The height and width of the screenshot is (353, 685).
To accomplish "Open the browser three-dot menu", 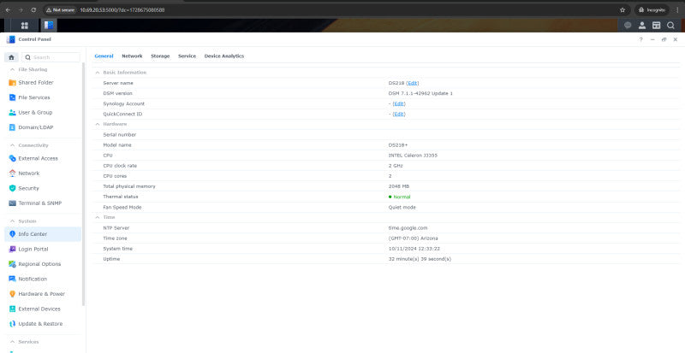I will point(677,9).
